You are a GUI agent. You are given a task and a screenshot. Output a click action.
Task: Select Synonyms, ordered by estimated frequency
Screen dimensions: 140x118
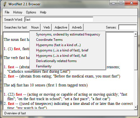pos(68,34)
